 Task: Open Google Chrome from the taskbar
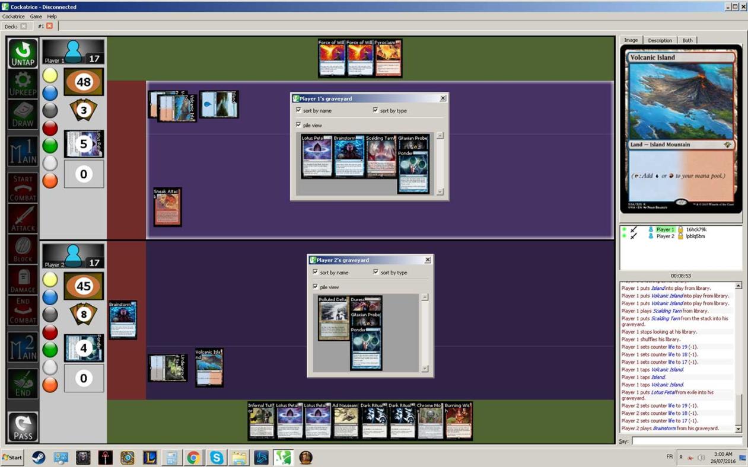pyautogui.click(x=193, y=458)
